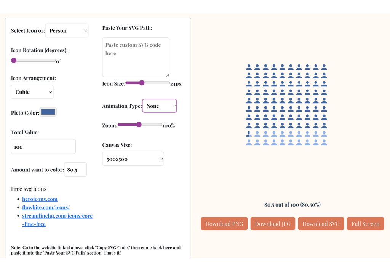Click the Amount want to color field

click(x=75, y=170)
